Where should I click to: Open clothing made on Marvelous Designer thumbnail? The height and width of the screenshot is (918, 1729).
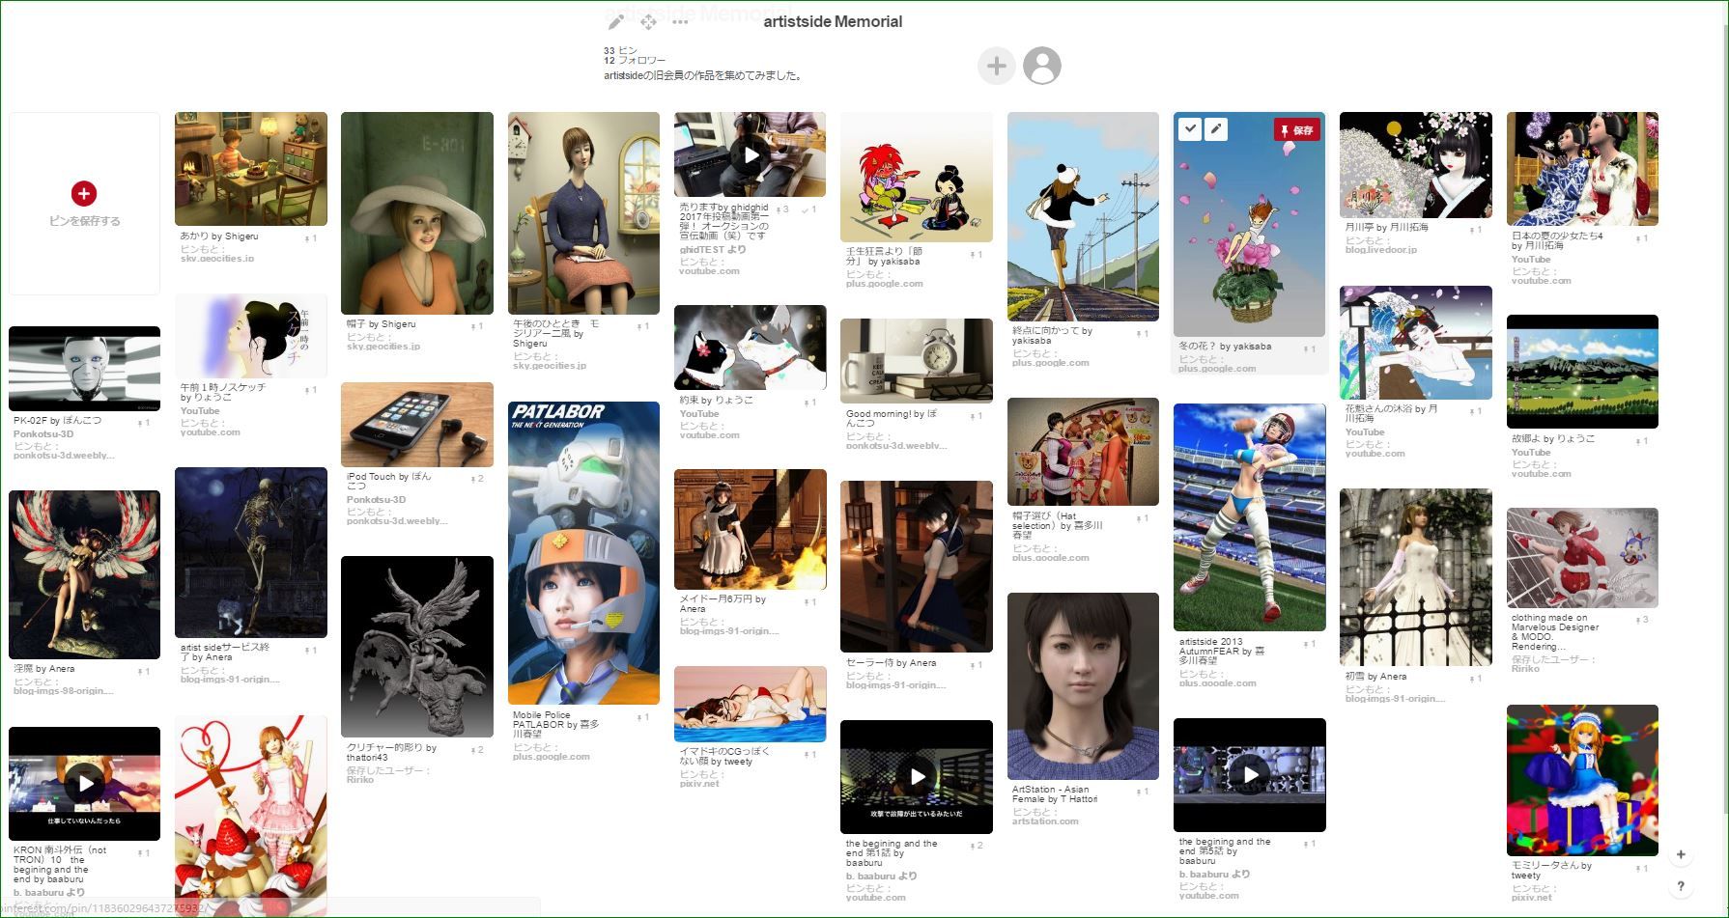[1582, 558]
